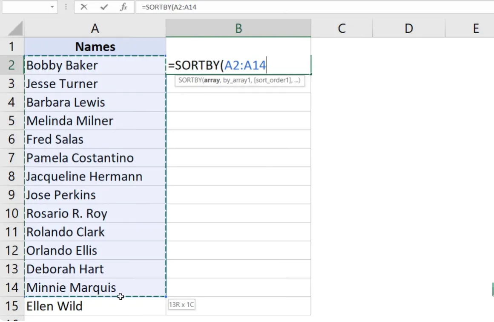Expand the Name Box dropdown arrow

(x=52, y=7)
